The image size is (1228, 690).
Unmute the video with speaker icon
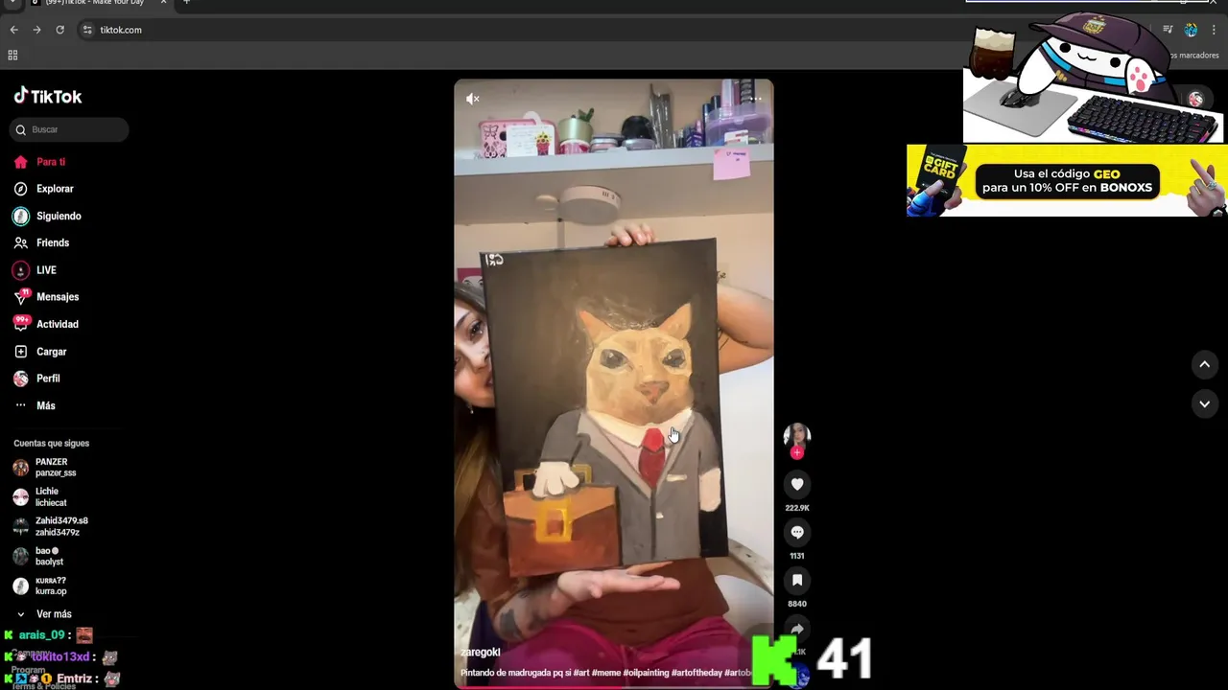coord(473,99)
